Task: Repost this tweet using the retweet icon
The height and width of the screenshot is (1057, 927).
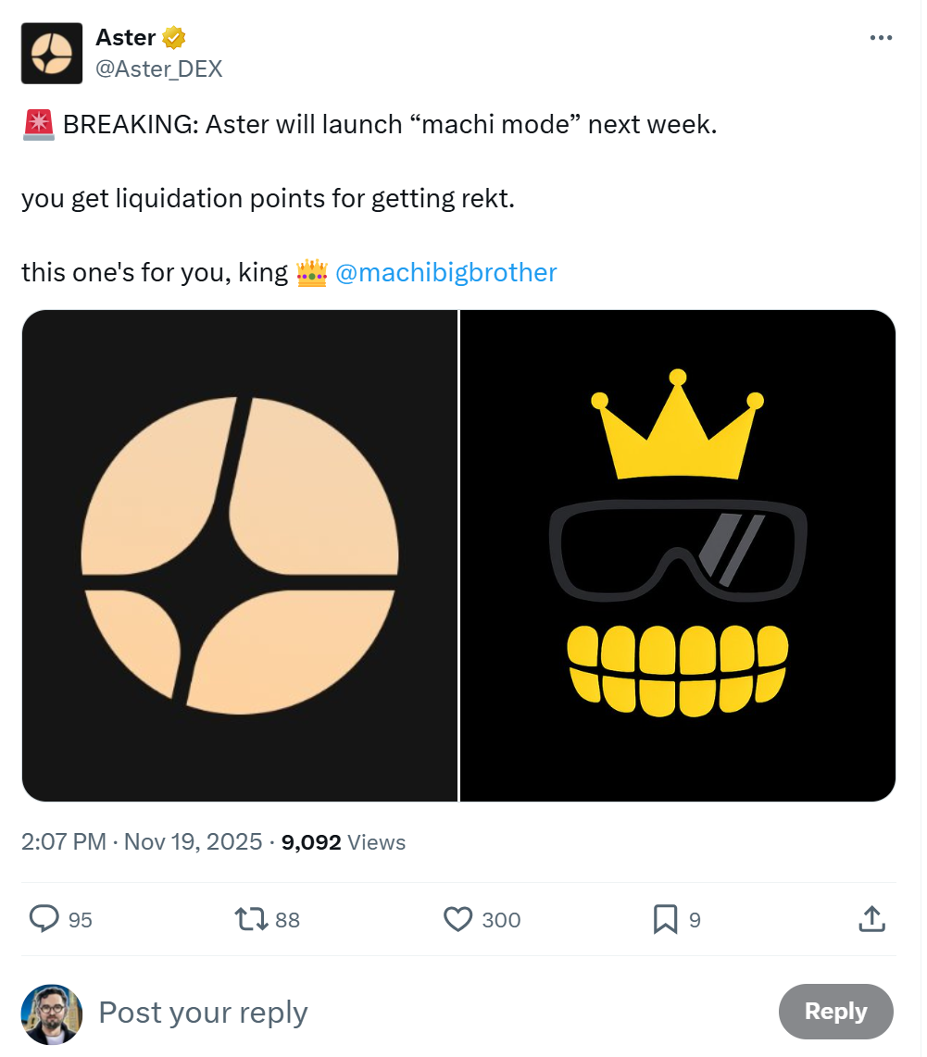Action: [251, 919]
